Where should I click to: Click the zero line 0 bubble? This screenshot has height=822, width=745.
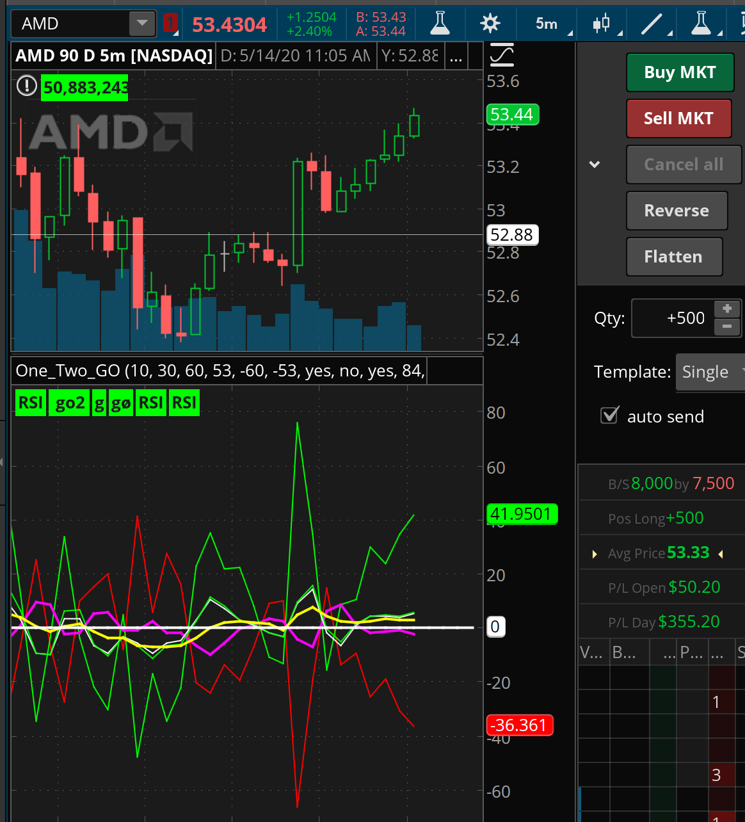pos(495,627)
